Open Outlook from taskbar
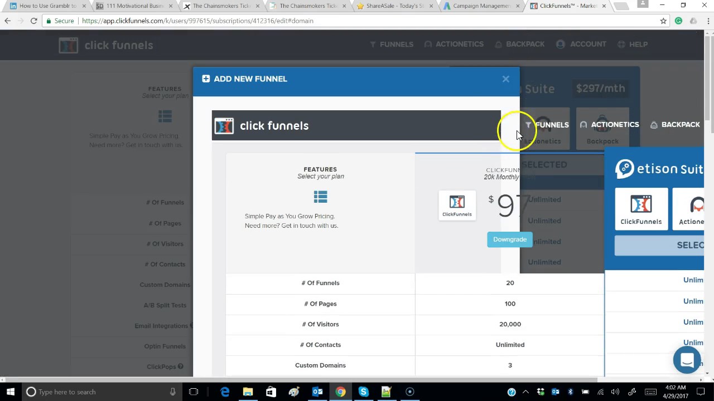714x401 pixels. coord(317,392)
